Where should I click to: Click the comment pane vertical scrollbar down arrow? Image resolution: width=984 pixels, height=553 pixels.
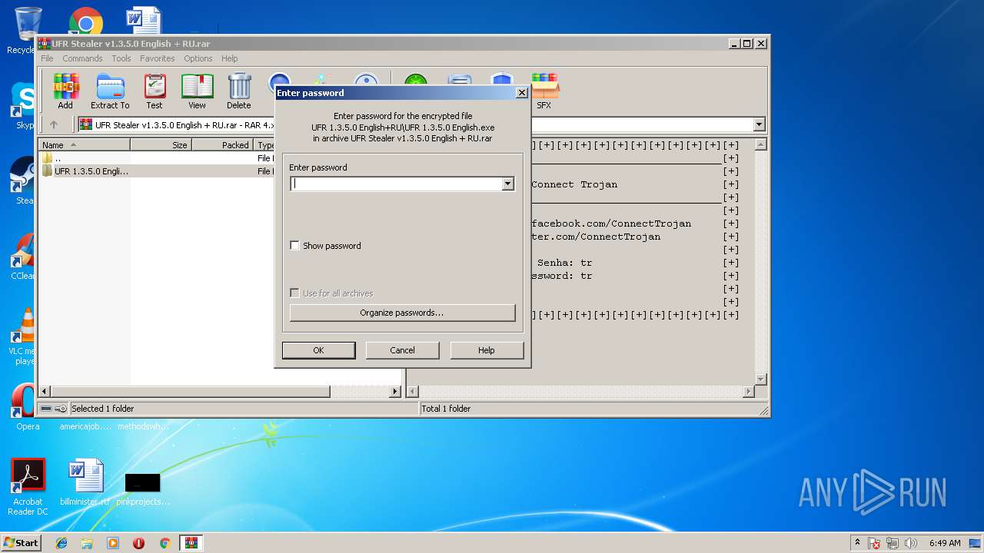coord(761,379)
